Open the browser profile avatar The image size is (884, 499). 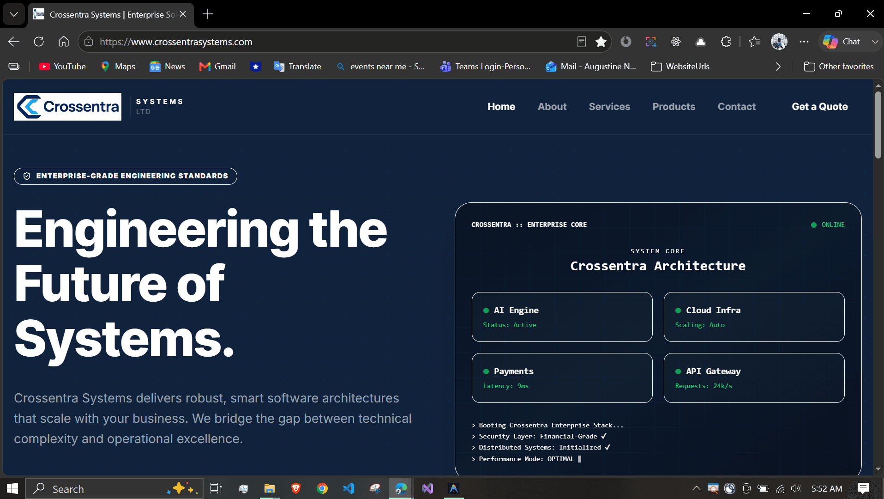tap(779, 42)
